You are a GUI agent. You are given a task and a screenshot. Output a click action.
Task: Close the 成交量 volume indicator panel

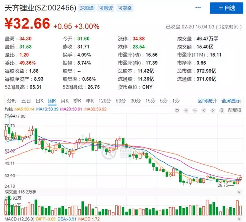coord(239,192)
